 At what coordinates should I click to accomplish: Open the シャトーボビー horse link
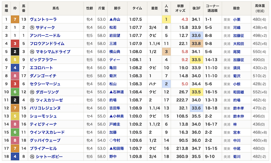[49, 157]
